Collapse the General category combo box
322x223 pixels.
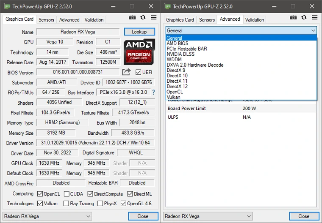[241, 30]
